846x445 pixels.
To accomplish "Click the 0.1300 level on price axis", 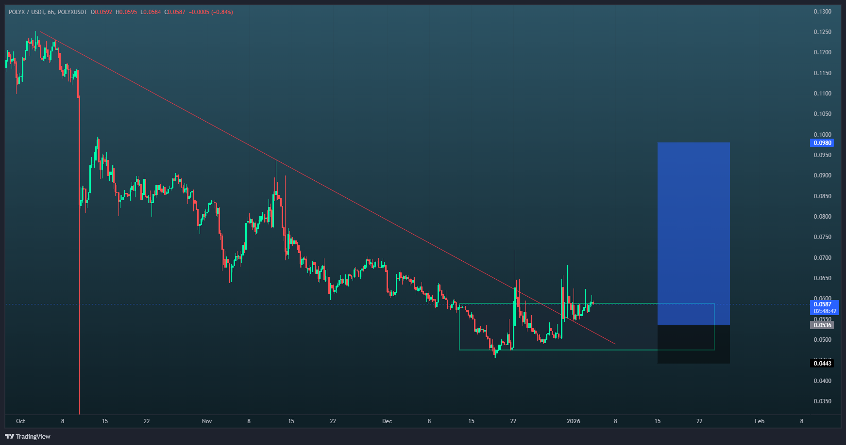I will pyautogui.click(x=822, y=12).
